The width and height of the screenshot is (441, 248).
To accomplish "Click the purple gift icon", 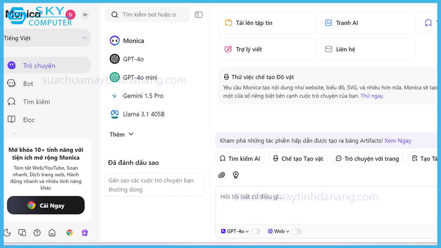I will 85,233.
